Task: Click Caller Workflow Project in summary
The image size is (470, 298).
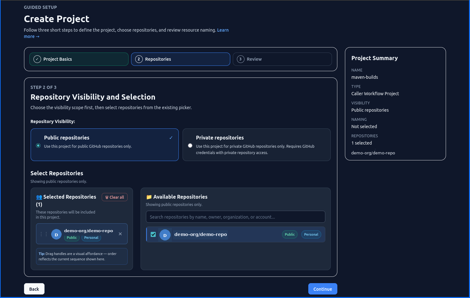Action: click(x=375, y=94)
